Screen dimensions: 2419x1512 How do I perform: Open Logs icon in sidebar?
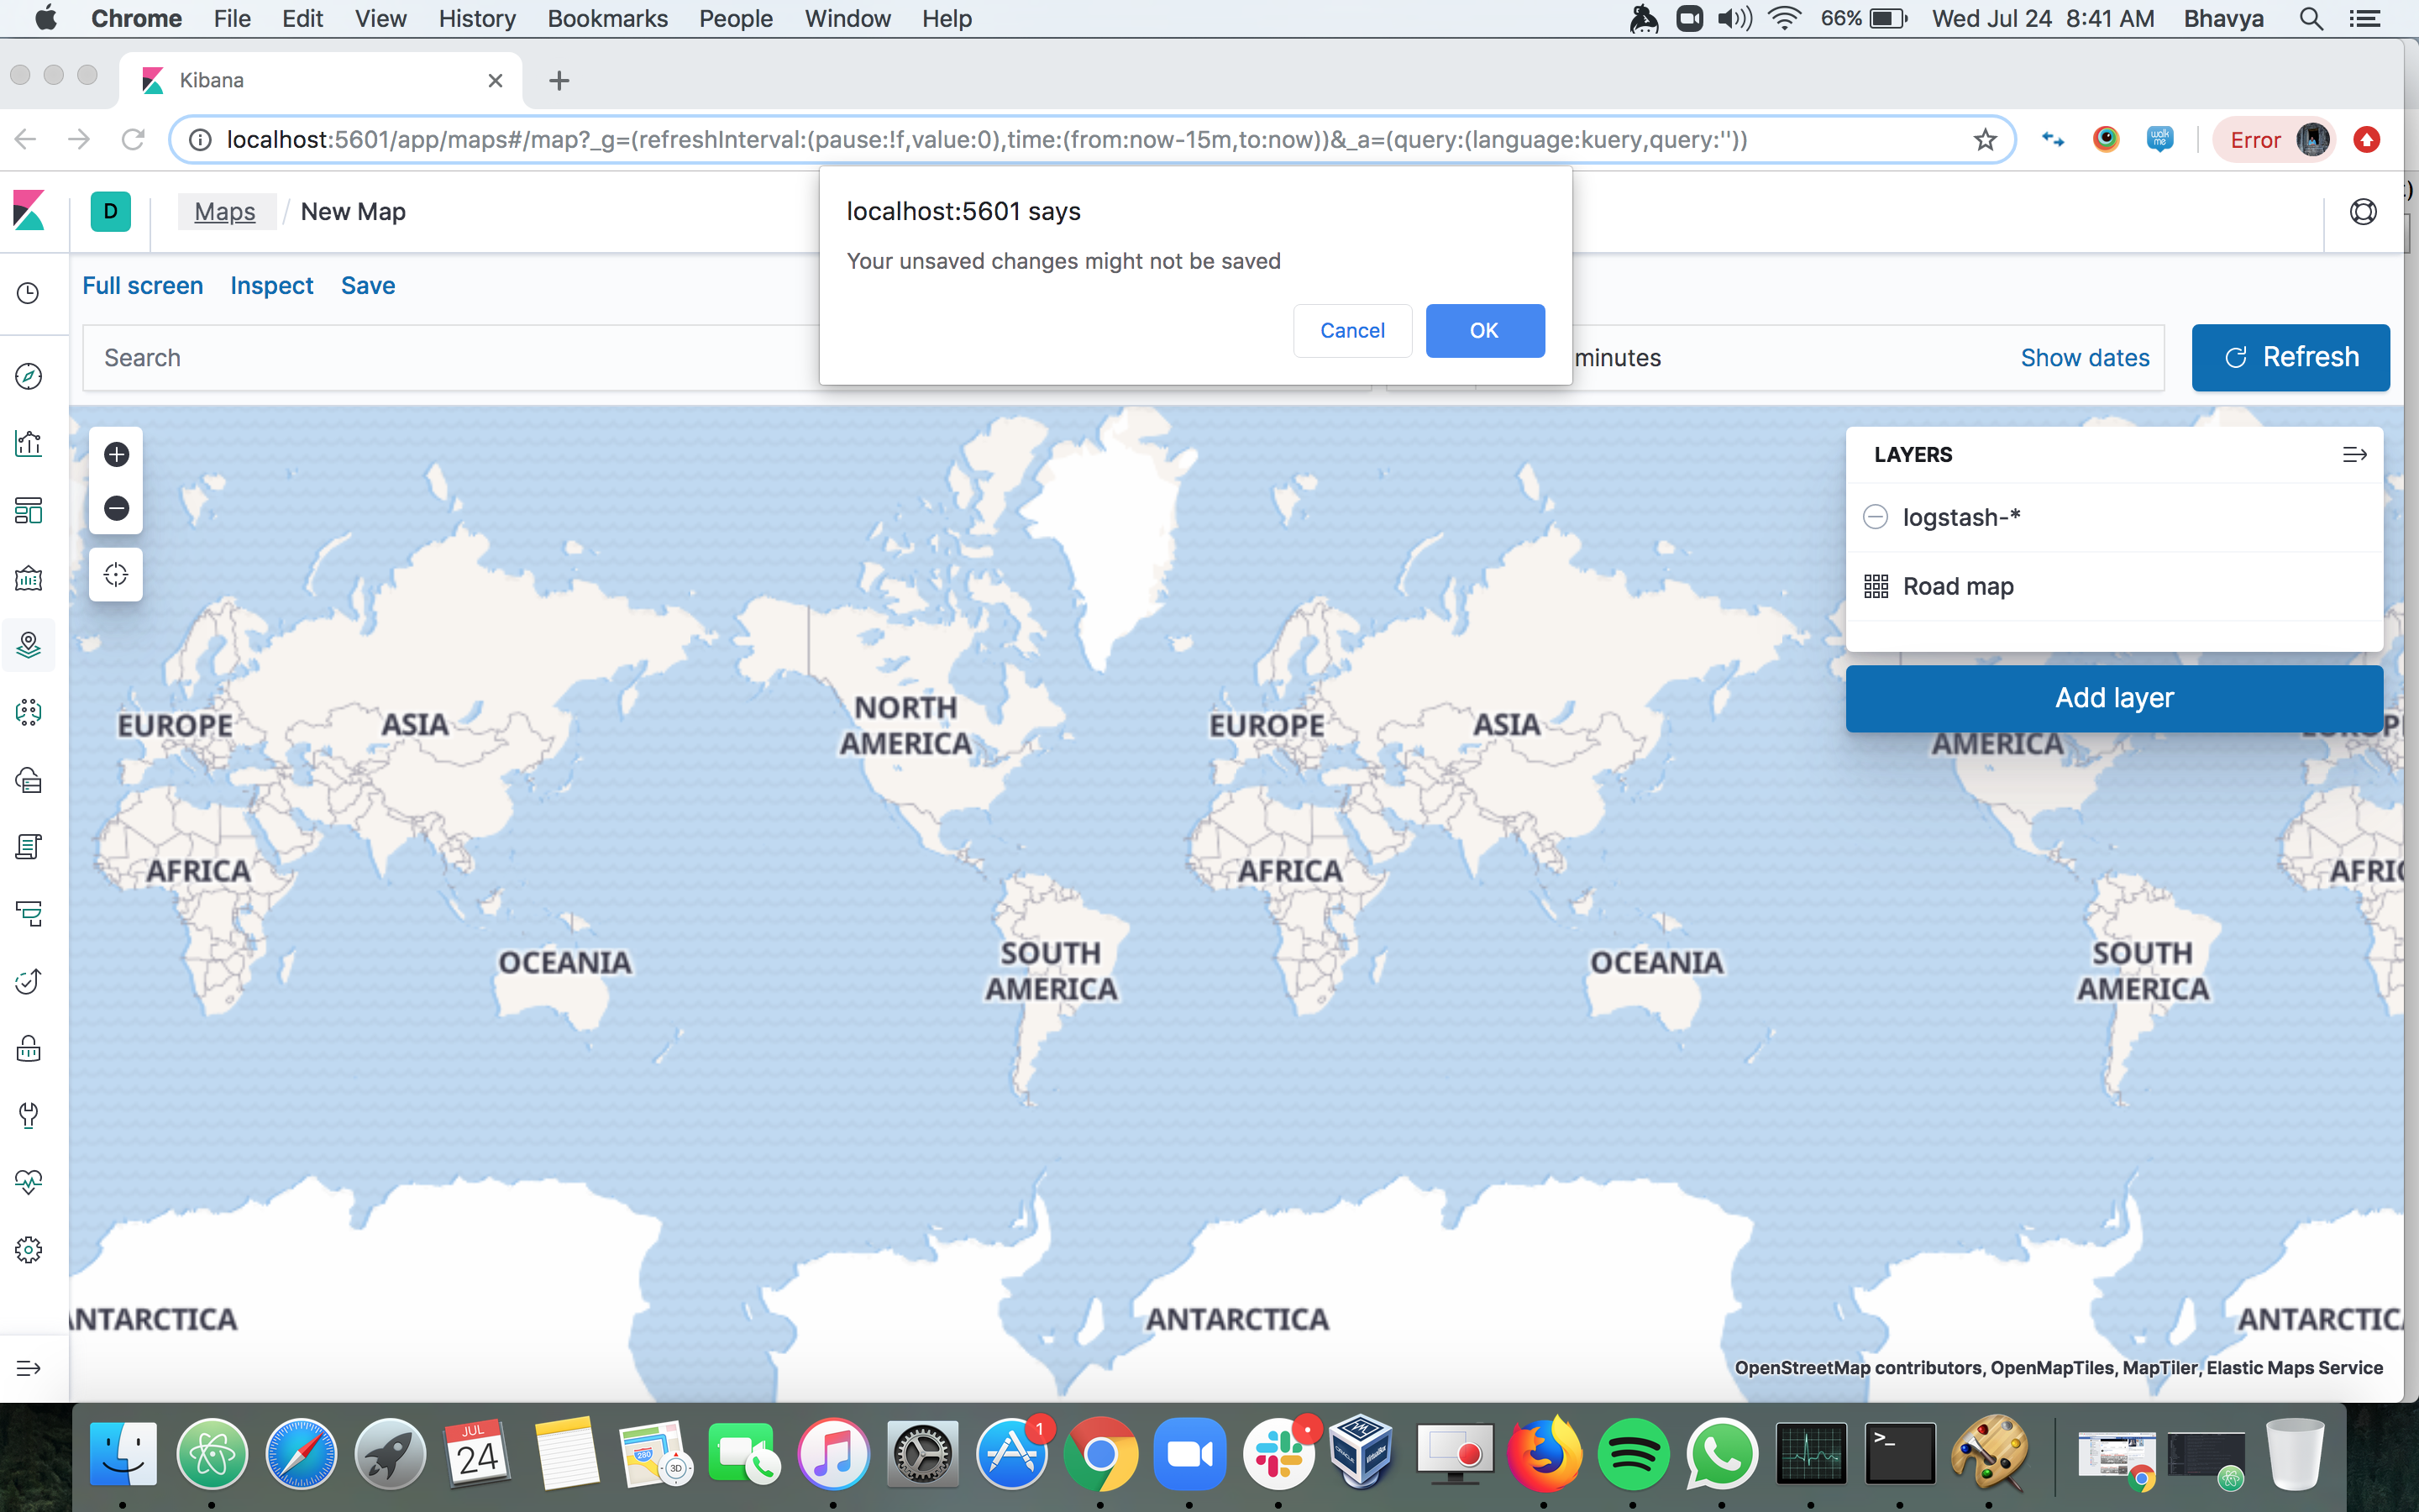[28, 846]
